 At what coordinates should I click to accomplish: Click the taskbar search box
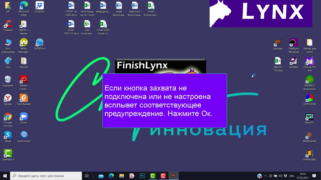tap(46, 176)
